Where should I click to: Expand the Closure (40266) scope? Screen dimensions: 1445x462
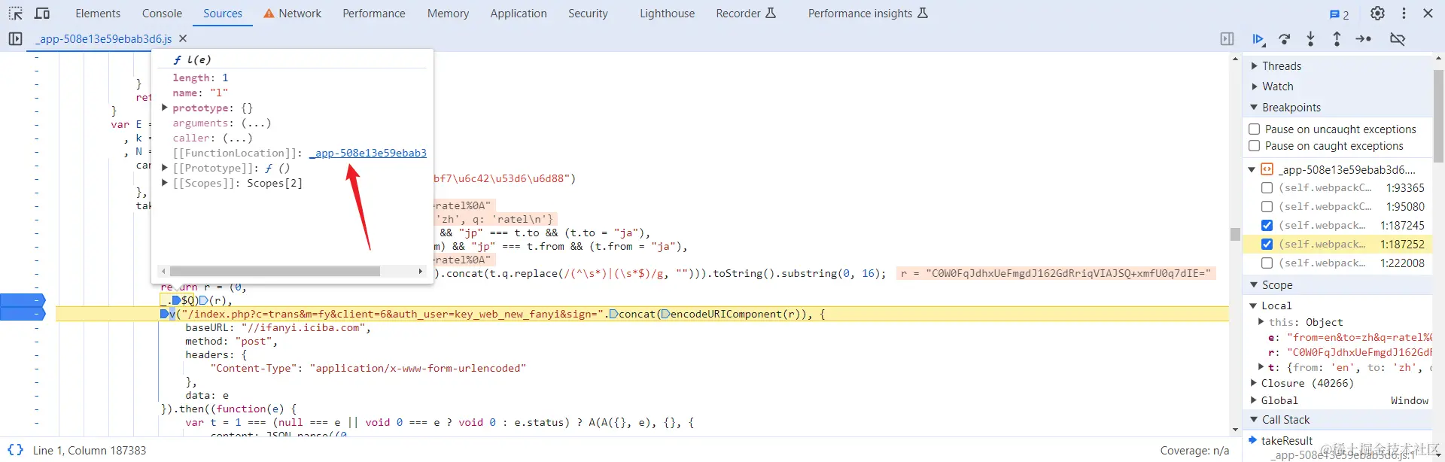click(x=1253, y=383)
